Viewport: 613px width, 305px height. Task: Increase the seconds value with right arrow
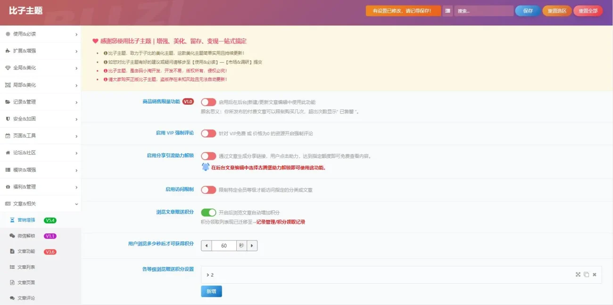[x=252, y=246]
